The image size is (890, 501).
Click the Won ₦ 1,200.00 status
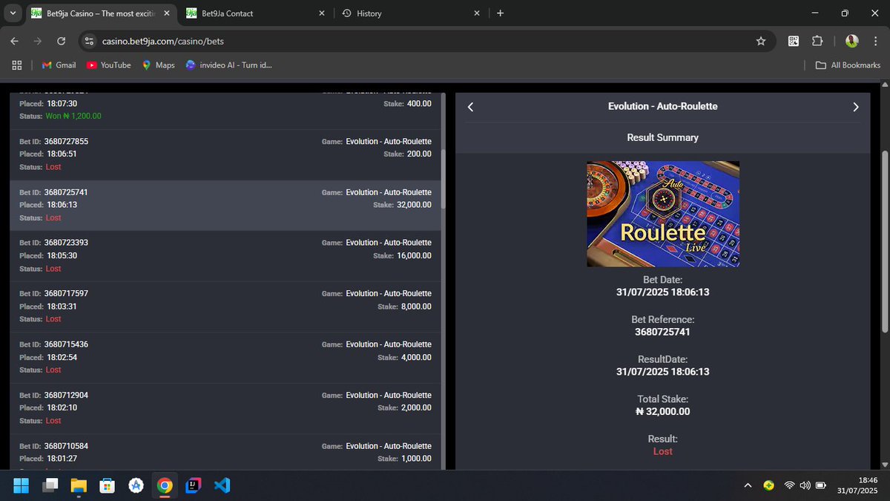(x=73, y=117)
